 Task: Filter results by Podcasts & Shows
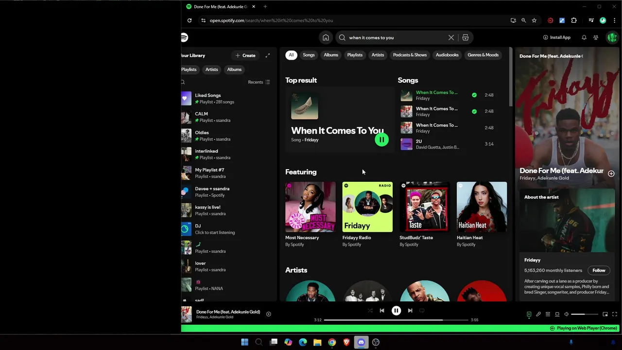click(410, 55)
